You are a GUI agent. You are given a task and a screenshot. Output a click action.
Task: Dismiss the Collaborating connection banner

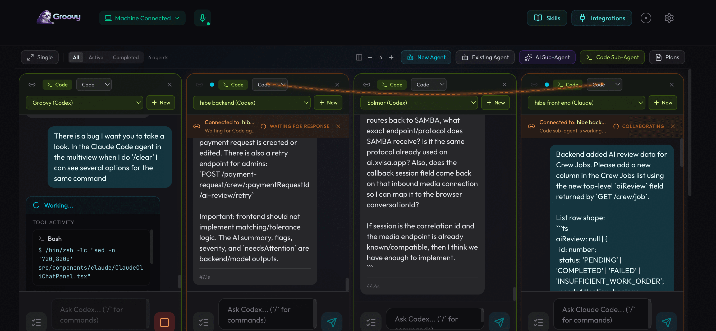click(x=673, y=126)
